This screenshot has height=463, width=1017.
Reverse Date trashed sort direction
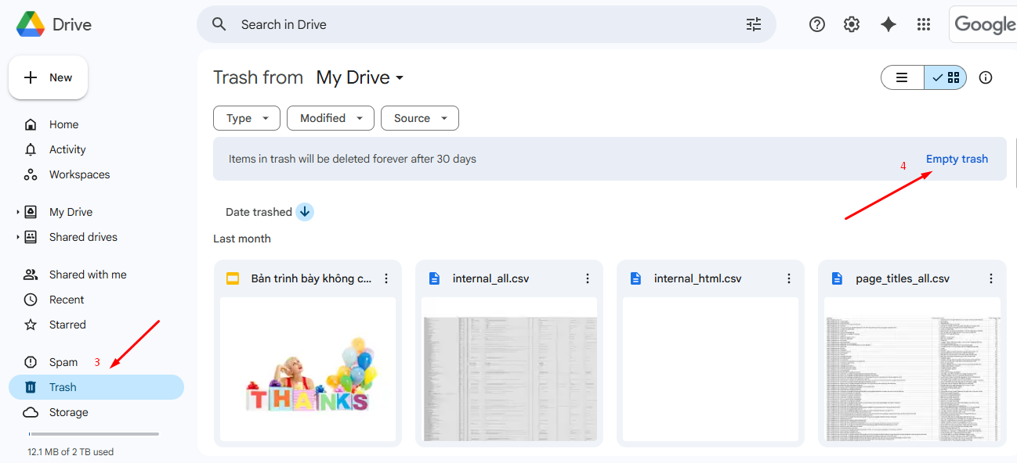click(x=305, y=212)
